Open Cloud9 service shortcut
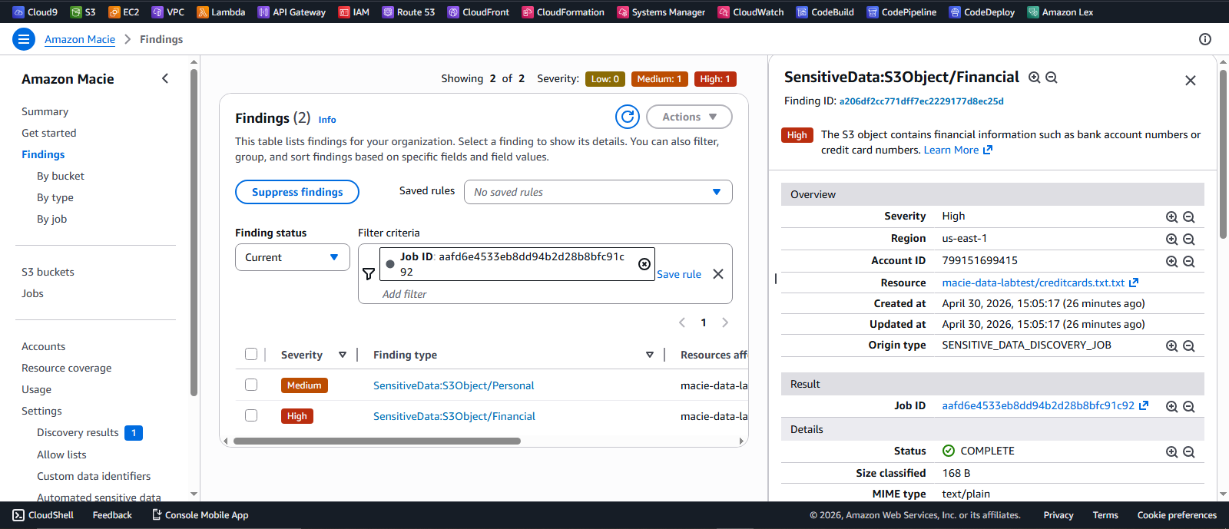 click(35, 12)
